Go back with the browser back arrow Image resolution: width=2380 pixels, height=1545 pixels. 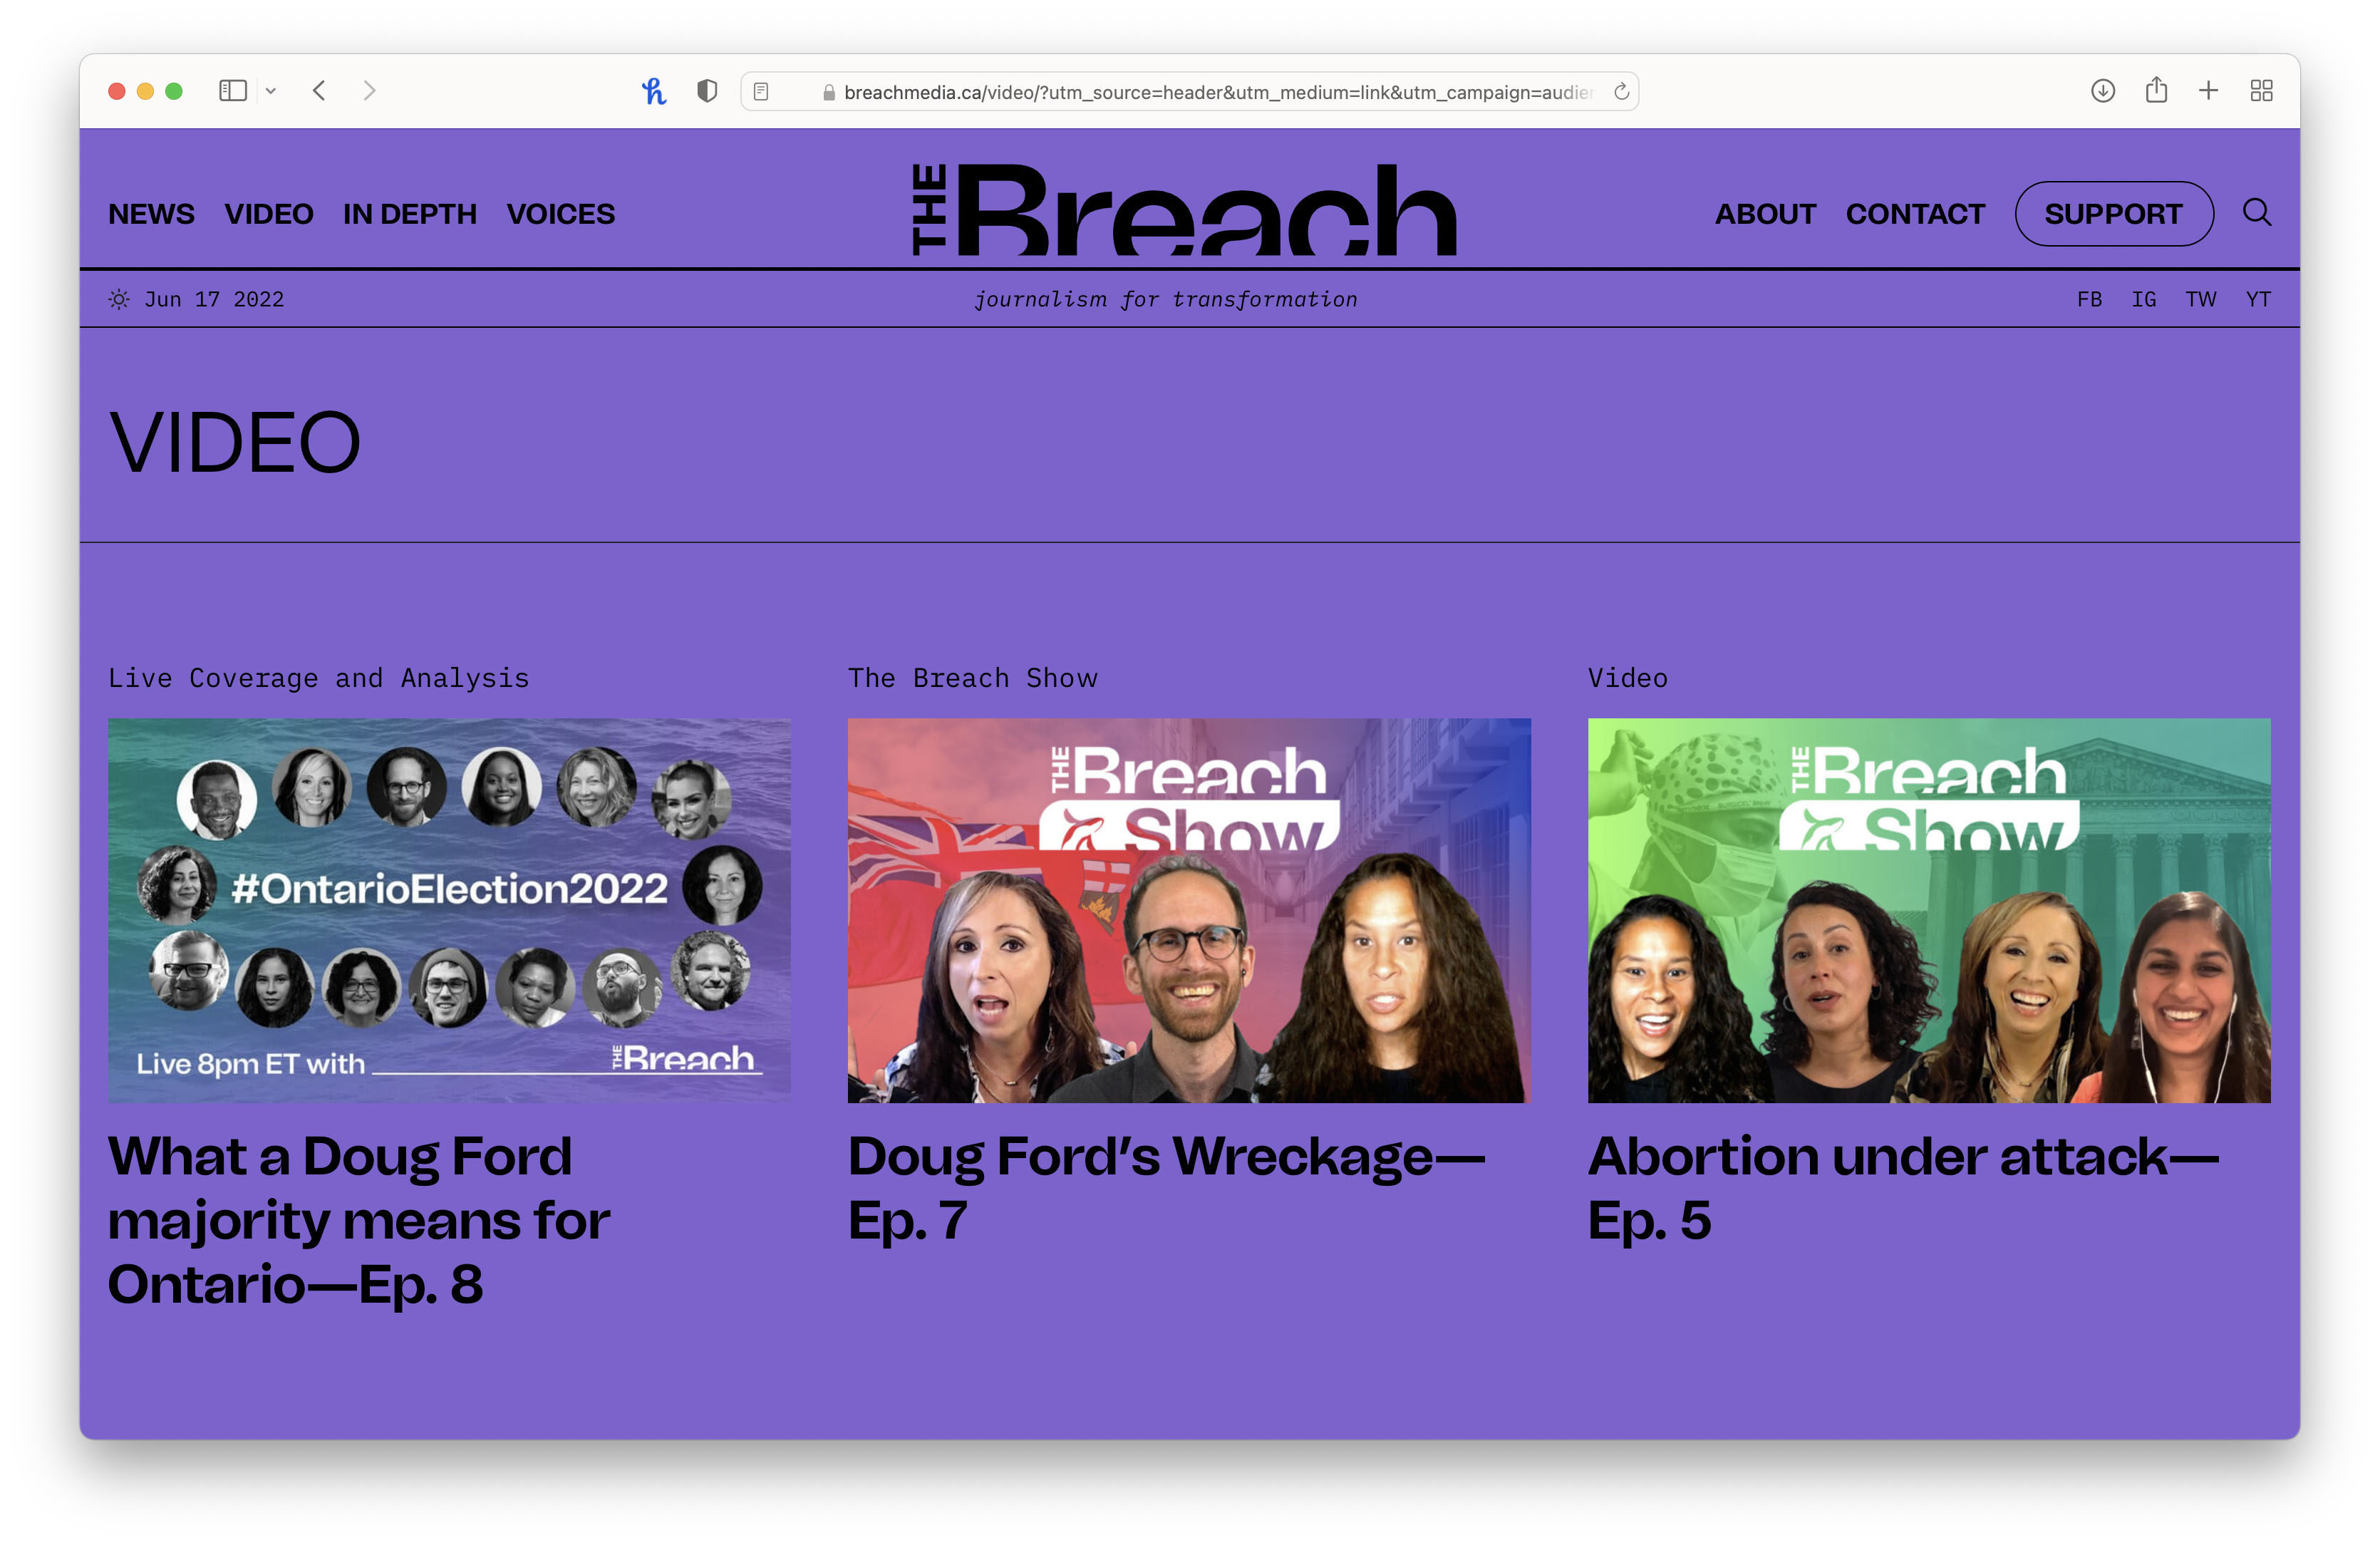click(x=319, y=91)
